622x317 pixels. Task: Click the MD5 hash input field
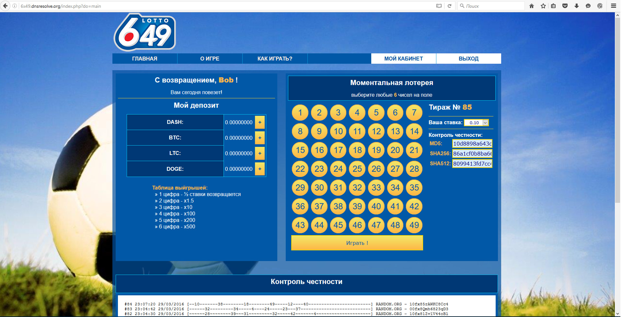pos(472,144)
